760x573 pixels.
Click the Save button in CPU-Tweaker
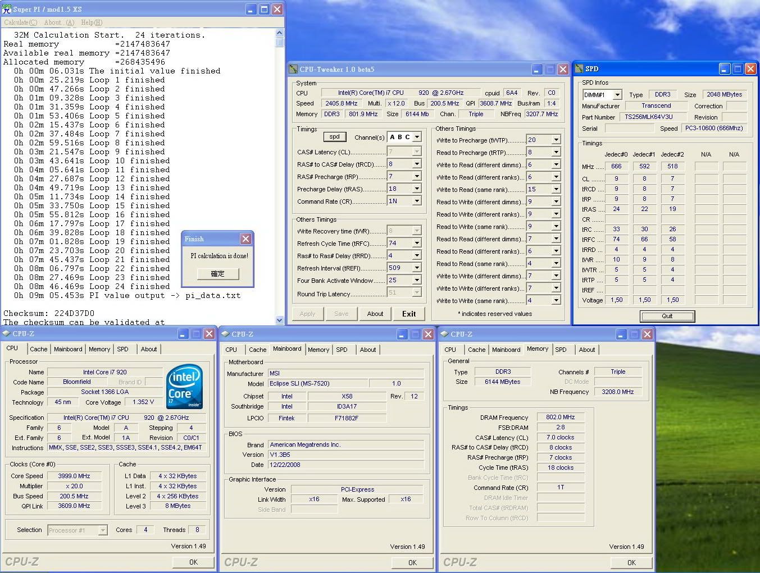pos(342,314)
